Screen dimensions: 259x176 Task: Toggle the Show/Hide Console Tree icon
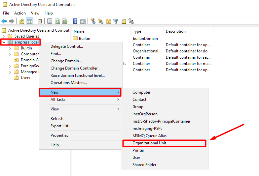click(x=30, y=21)
